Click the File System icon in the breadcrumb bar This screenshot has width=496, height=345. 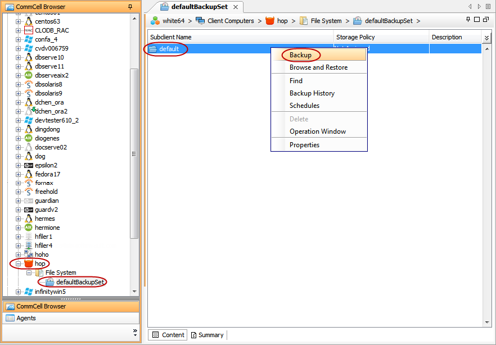(304, 20)
